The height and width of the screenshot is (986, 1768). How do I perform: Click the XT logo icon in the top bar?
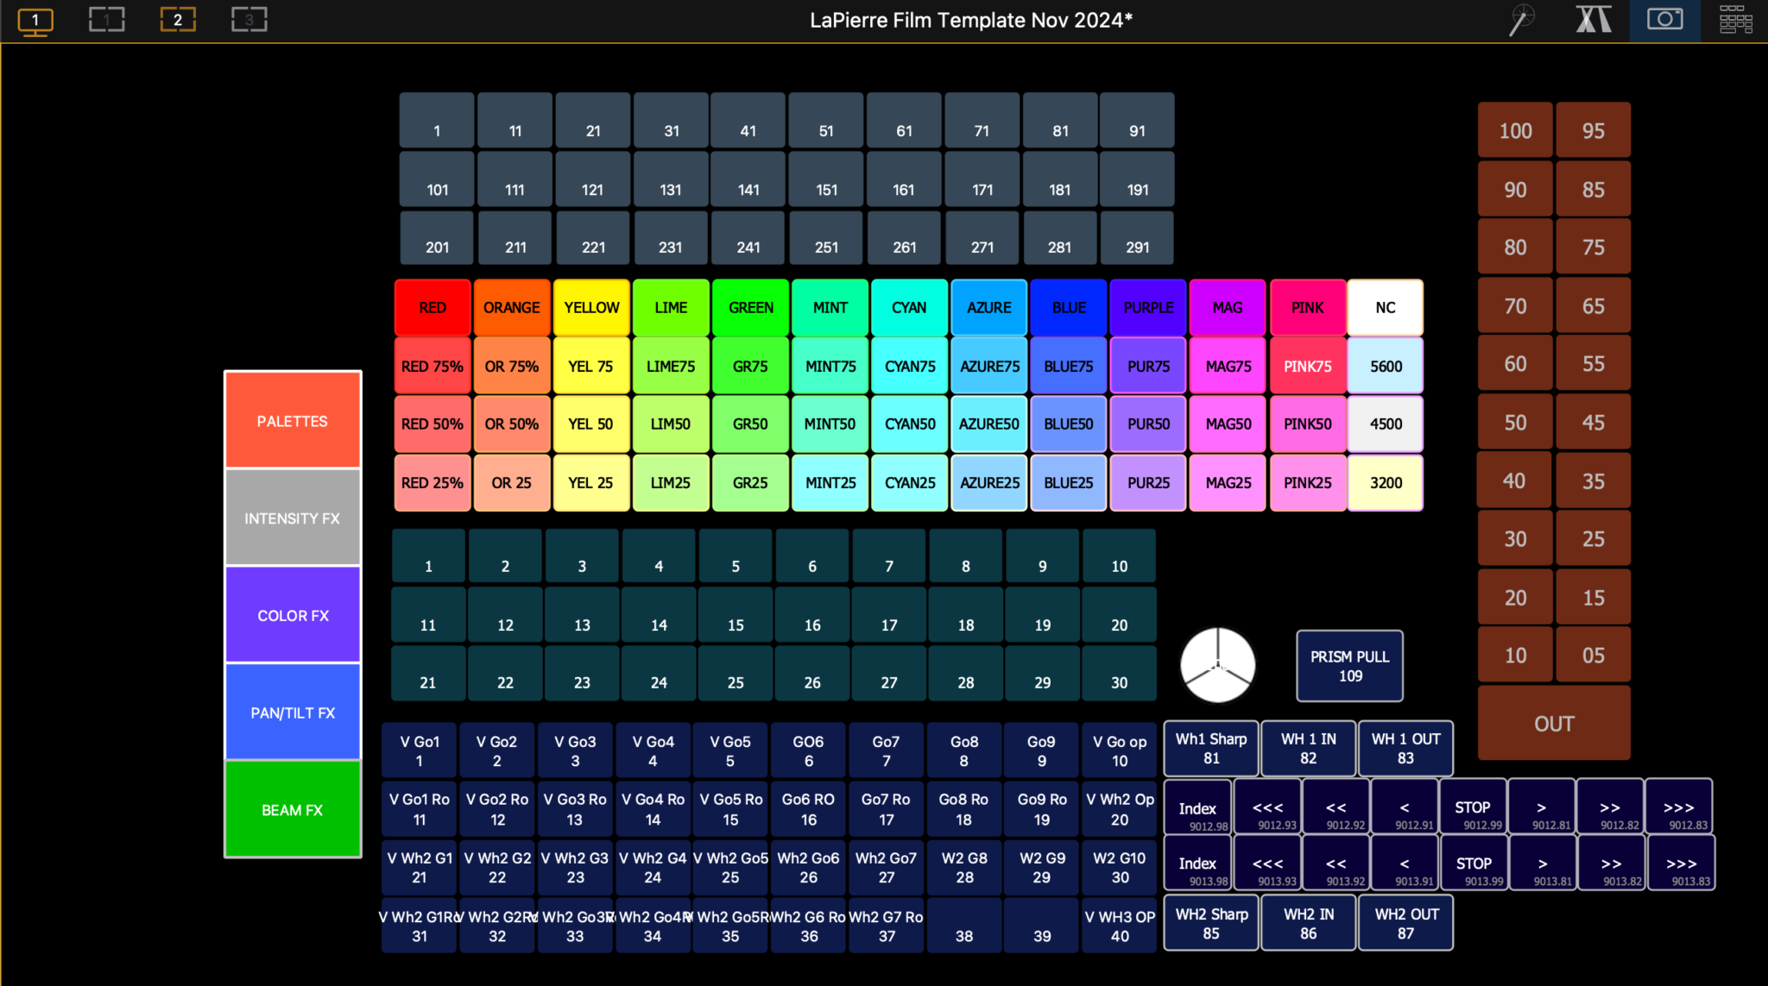click(1592, 19)
